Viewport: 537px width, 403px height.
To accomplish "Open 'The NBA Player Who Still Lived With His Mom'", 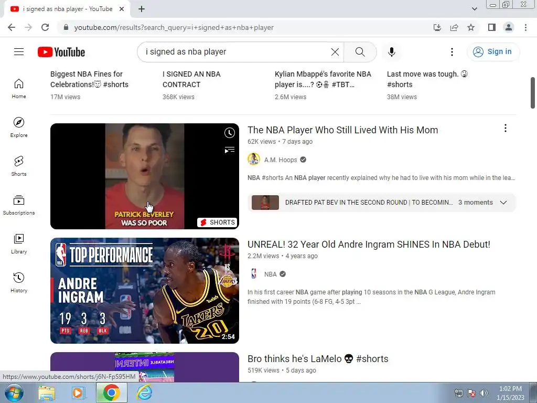I will [x=342, y=130].
